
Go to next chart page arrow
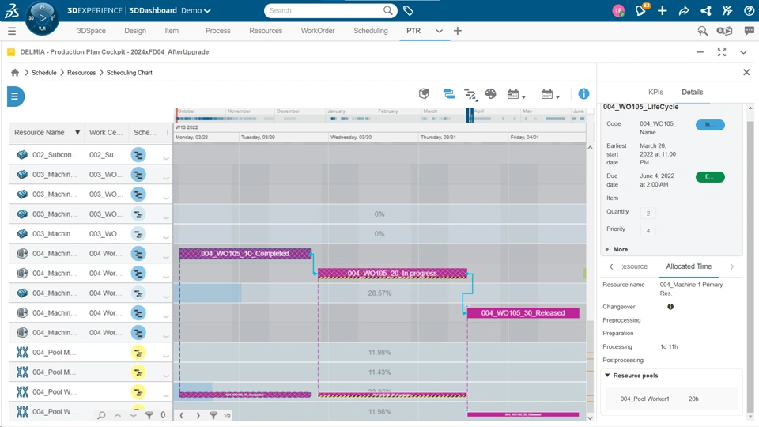[x=198, y=415]
